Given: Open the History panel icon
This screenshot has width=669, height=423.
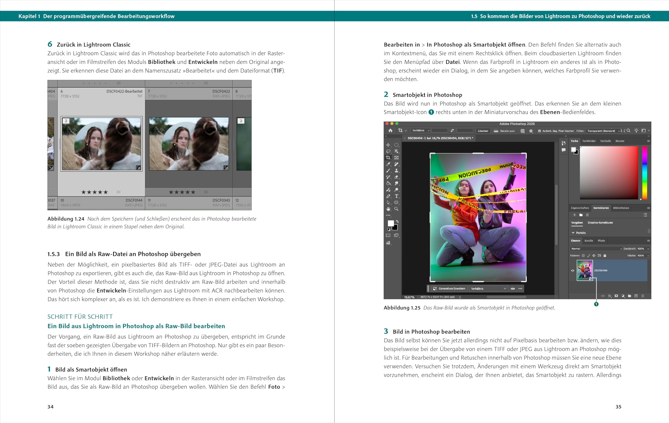Looking at the screenshot, I should tap(564, 143).
